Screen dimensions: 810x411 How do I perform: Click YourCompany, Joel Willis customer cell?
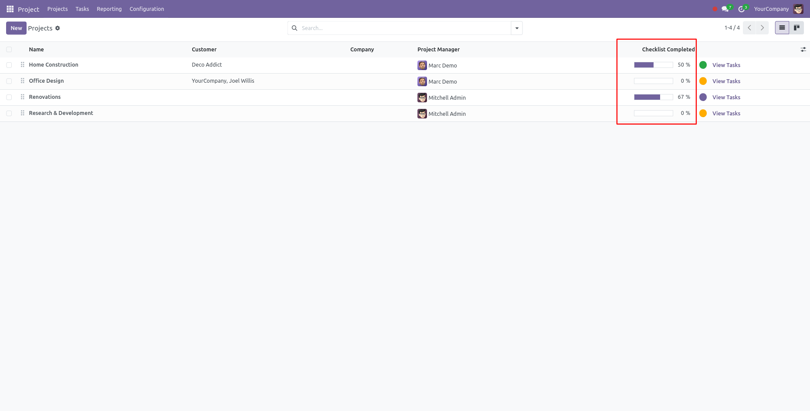point(223,81)
